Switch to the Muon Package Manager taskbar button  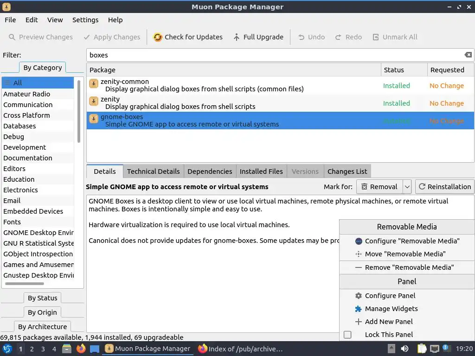(x=148, y=349)
